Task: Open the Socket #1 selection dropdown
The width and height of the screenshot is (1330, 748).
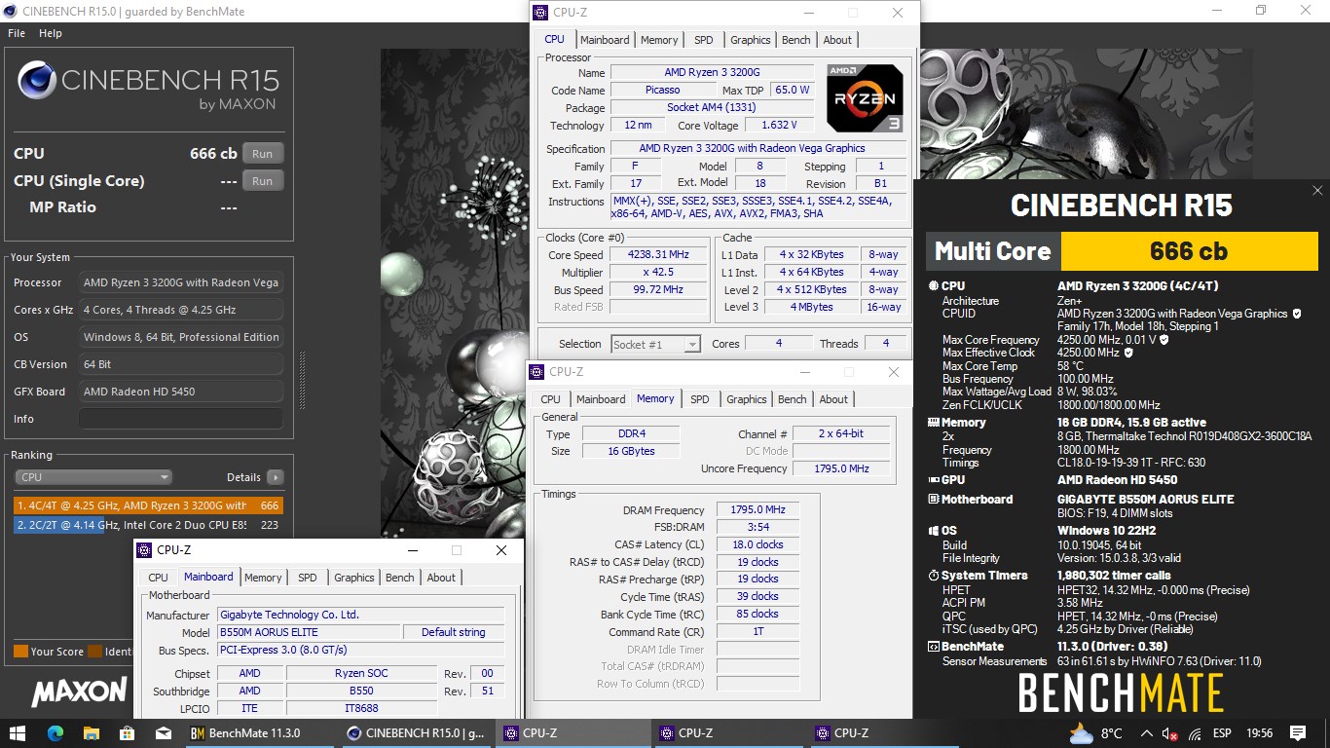Action: click(x=656, y=344)
